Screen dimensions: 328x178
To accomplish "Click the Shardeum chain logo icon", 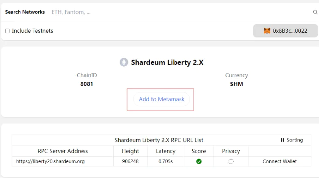I will (x=124, y=62).
